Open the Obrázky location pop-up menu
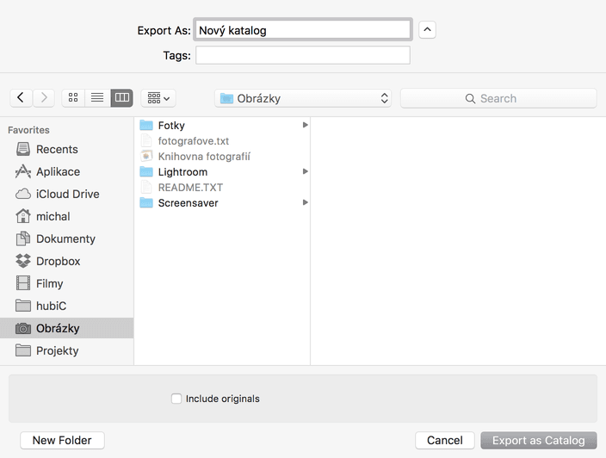The height and width of the screenshot is (458, 606). [303, 98]
